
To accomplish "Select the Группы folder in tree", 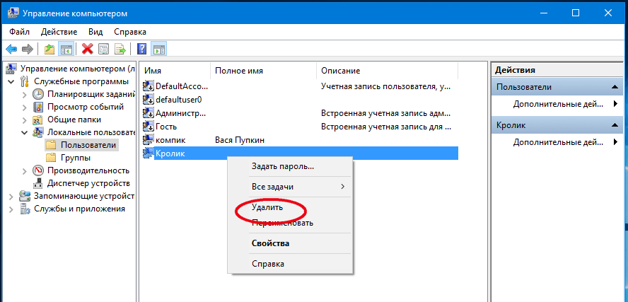I will (75, 158).
